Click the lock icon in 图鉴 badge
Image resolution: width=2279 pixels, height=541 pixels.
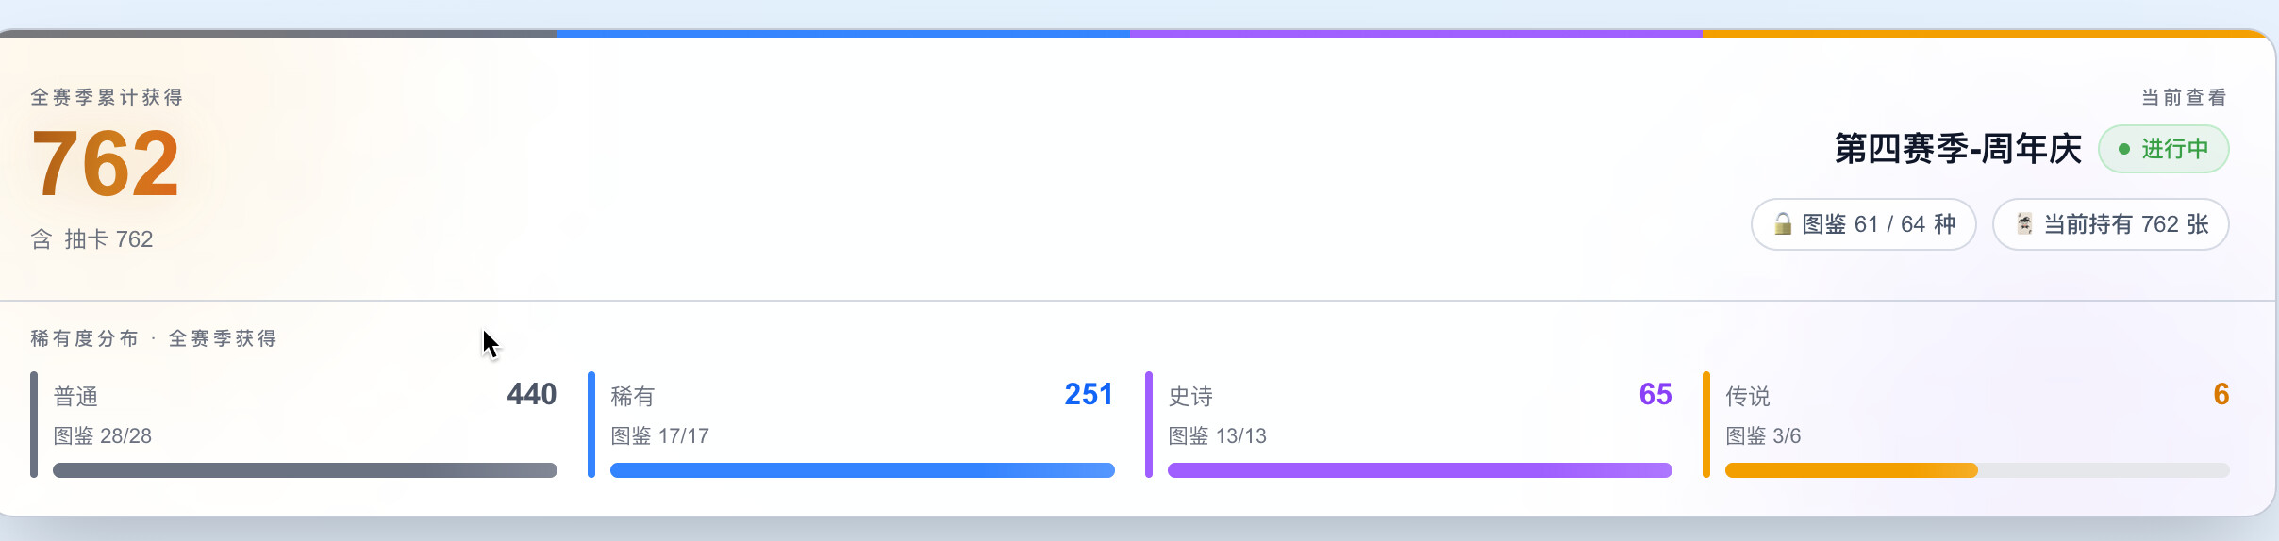(1783, 224)
